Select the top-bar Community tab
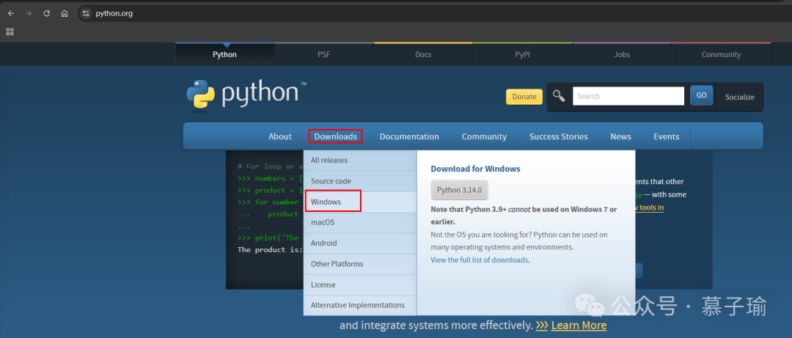This screenshot has width=792, height=338. 721,54
